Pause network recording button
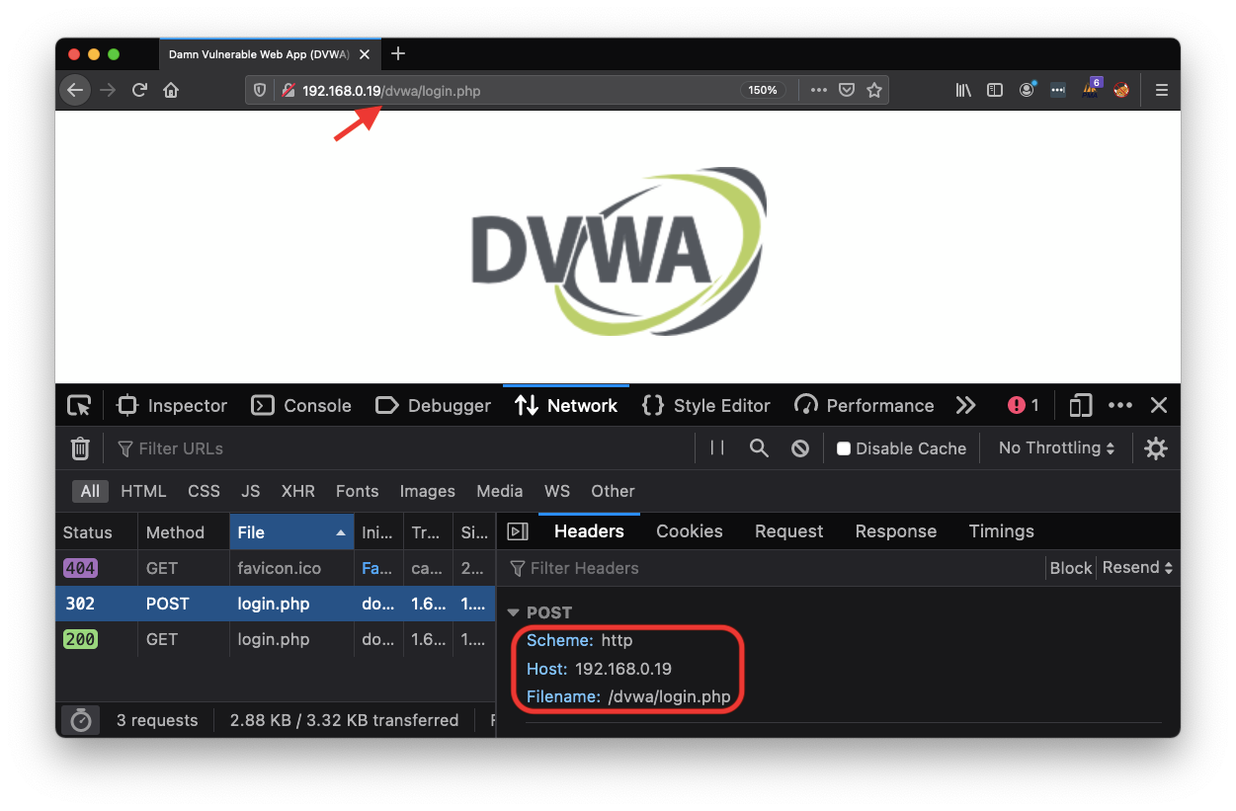 [717, 448]
